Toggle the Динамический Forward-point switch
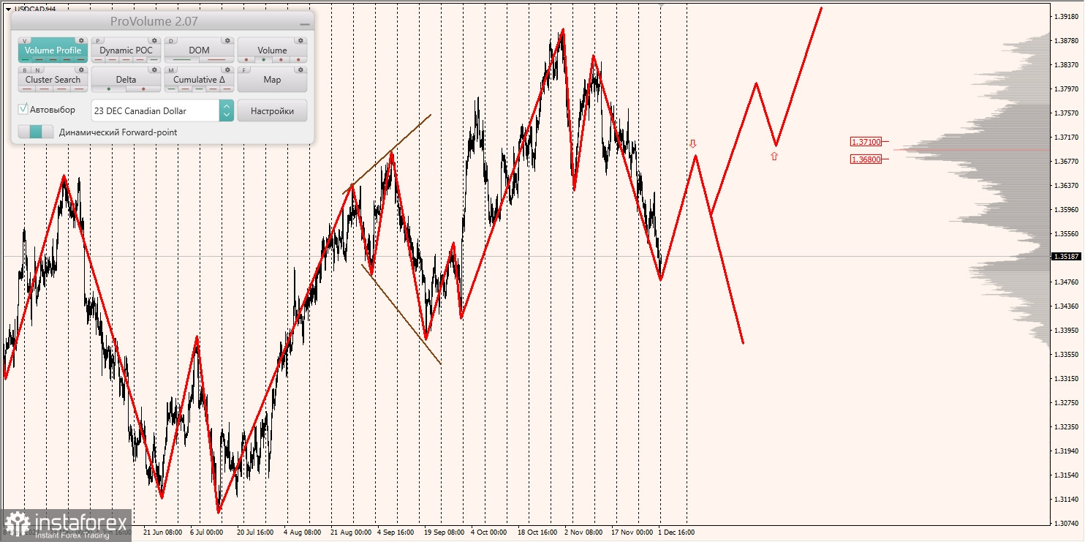The height and width of the screenshot is (542, 1085). (x=36, y=132)
